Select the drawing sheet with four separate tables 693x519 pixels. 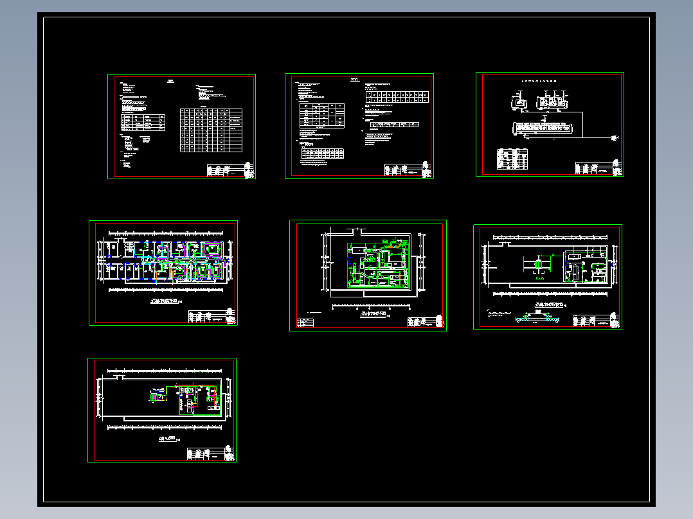(359, 126)
